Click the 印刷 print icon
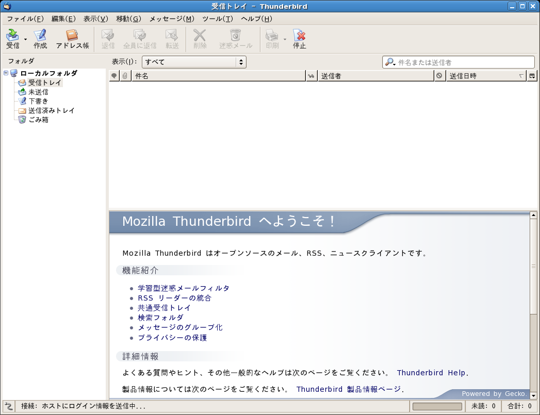 pos(272,39)
